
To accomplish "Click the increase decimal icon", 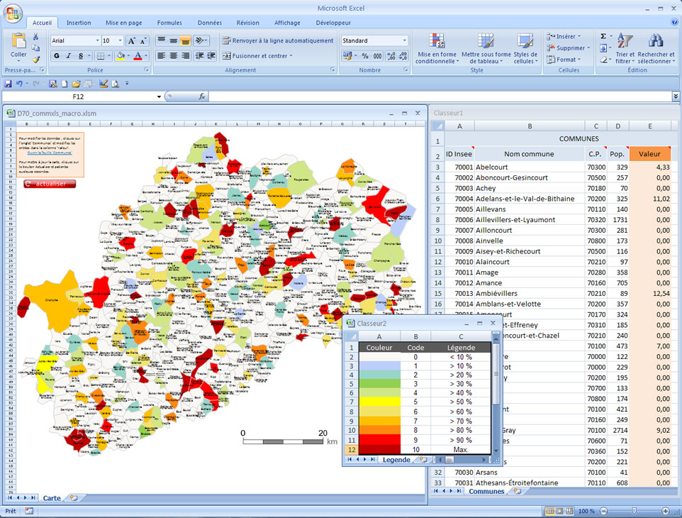I will point(391,56).
